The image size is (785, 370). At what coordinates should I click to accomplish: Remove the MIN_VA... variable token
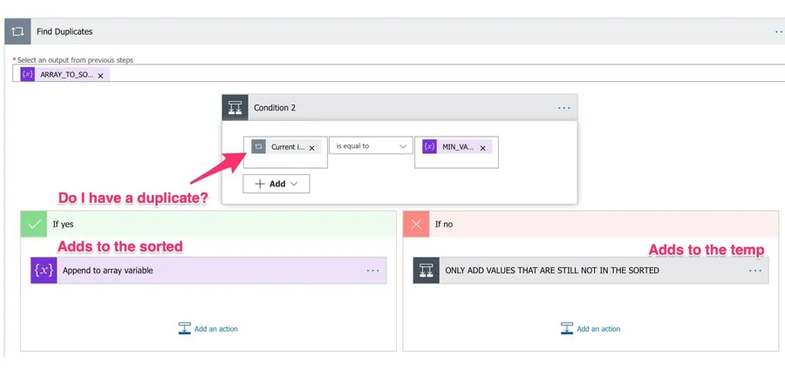pos(483,148)
